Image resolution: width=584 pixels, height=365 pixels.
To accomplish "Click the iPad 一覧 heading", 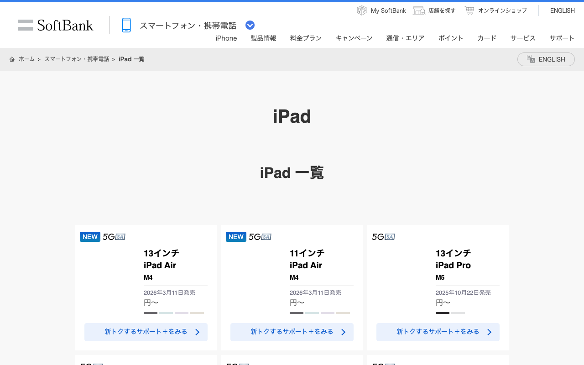I will coord(292,173).
